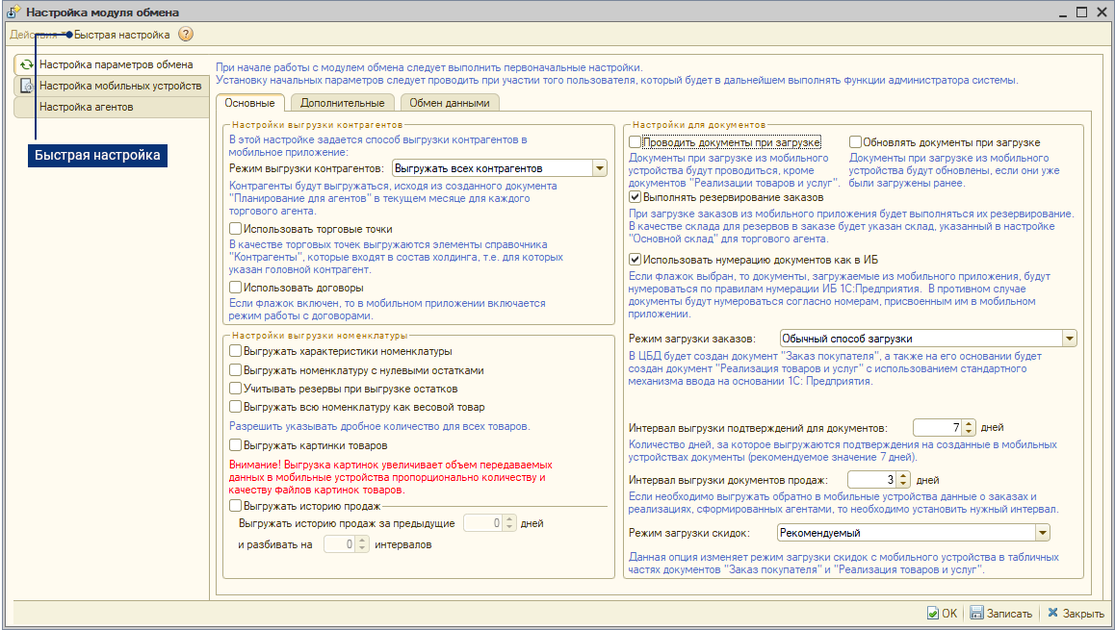Click the OK button

click(943, 613)
